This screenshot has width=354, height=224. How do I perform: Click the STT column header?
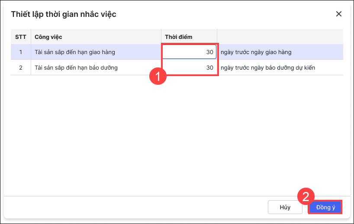[x=21, y=37]
